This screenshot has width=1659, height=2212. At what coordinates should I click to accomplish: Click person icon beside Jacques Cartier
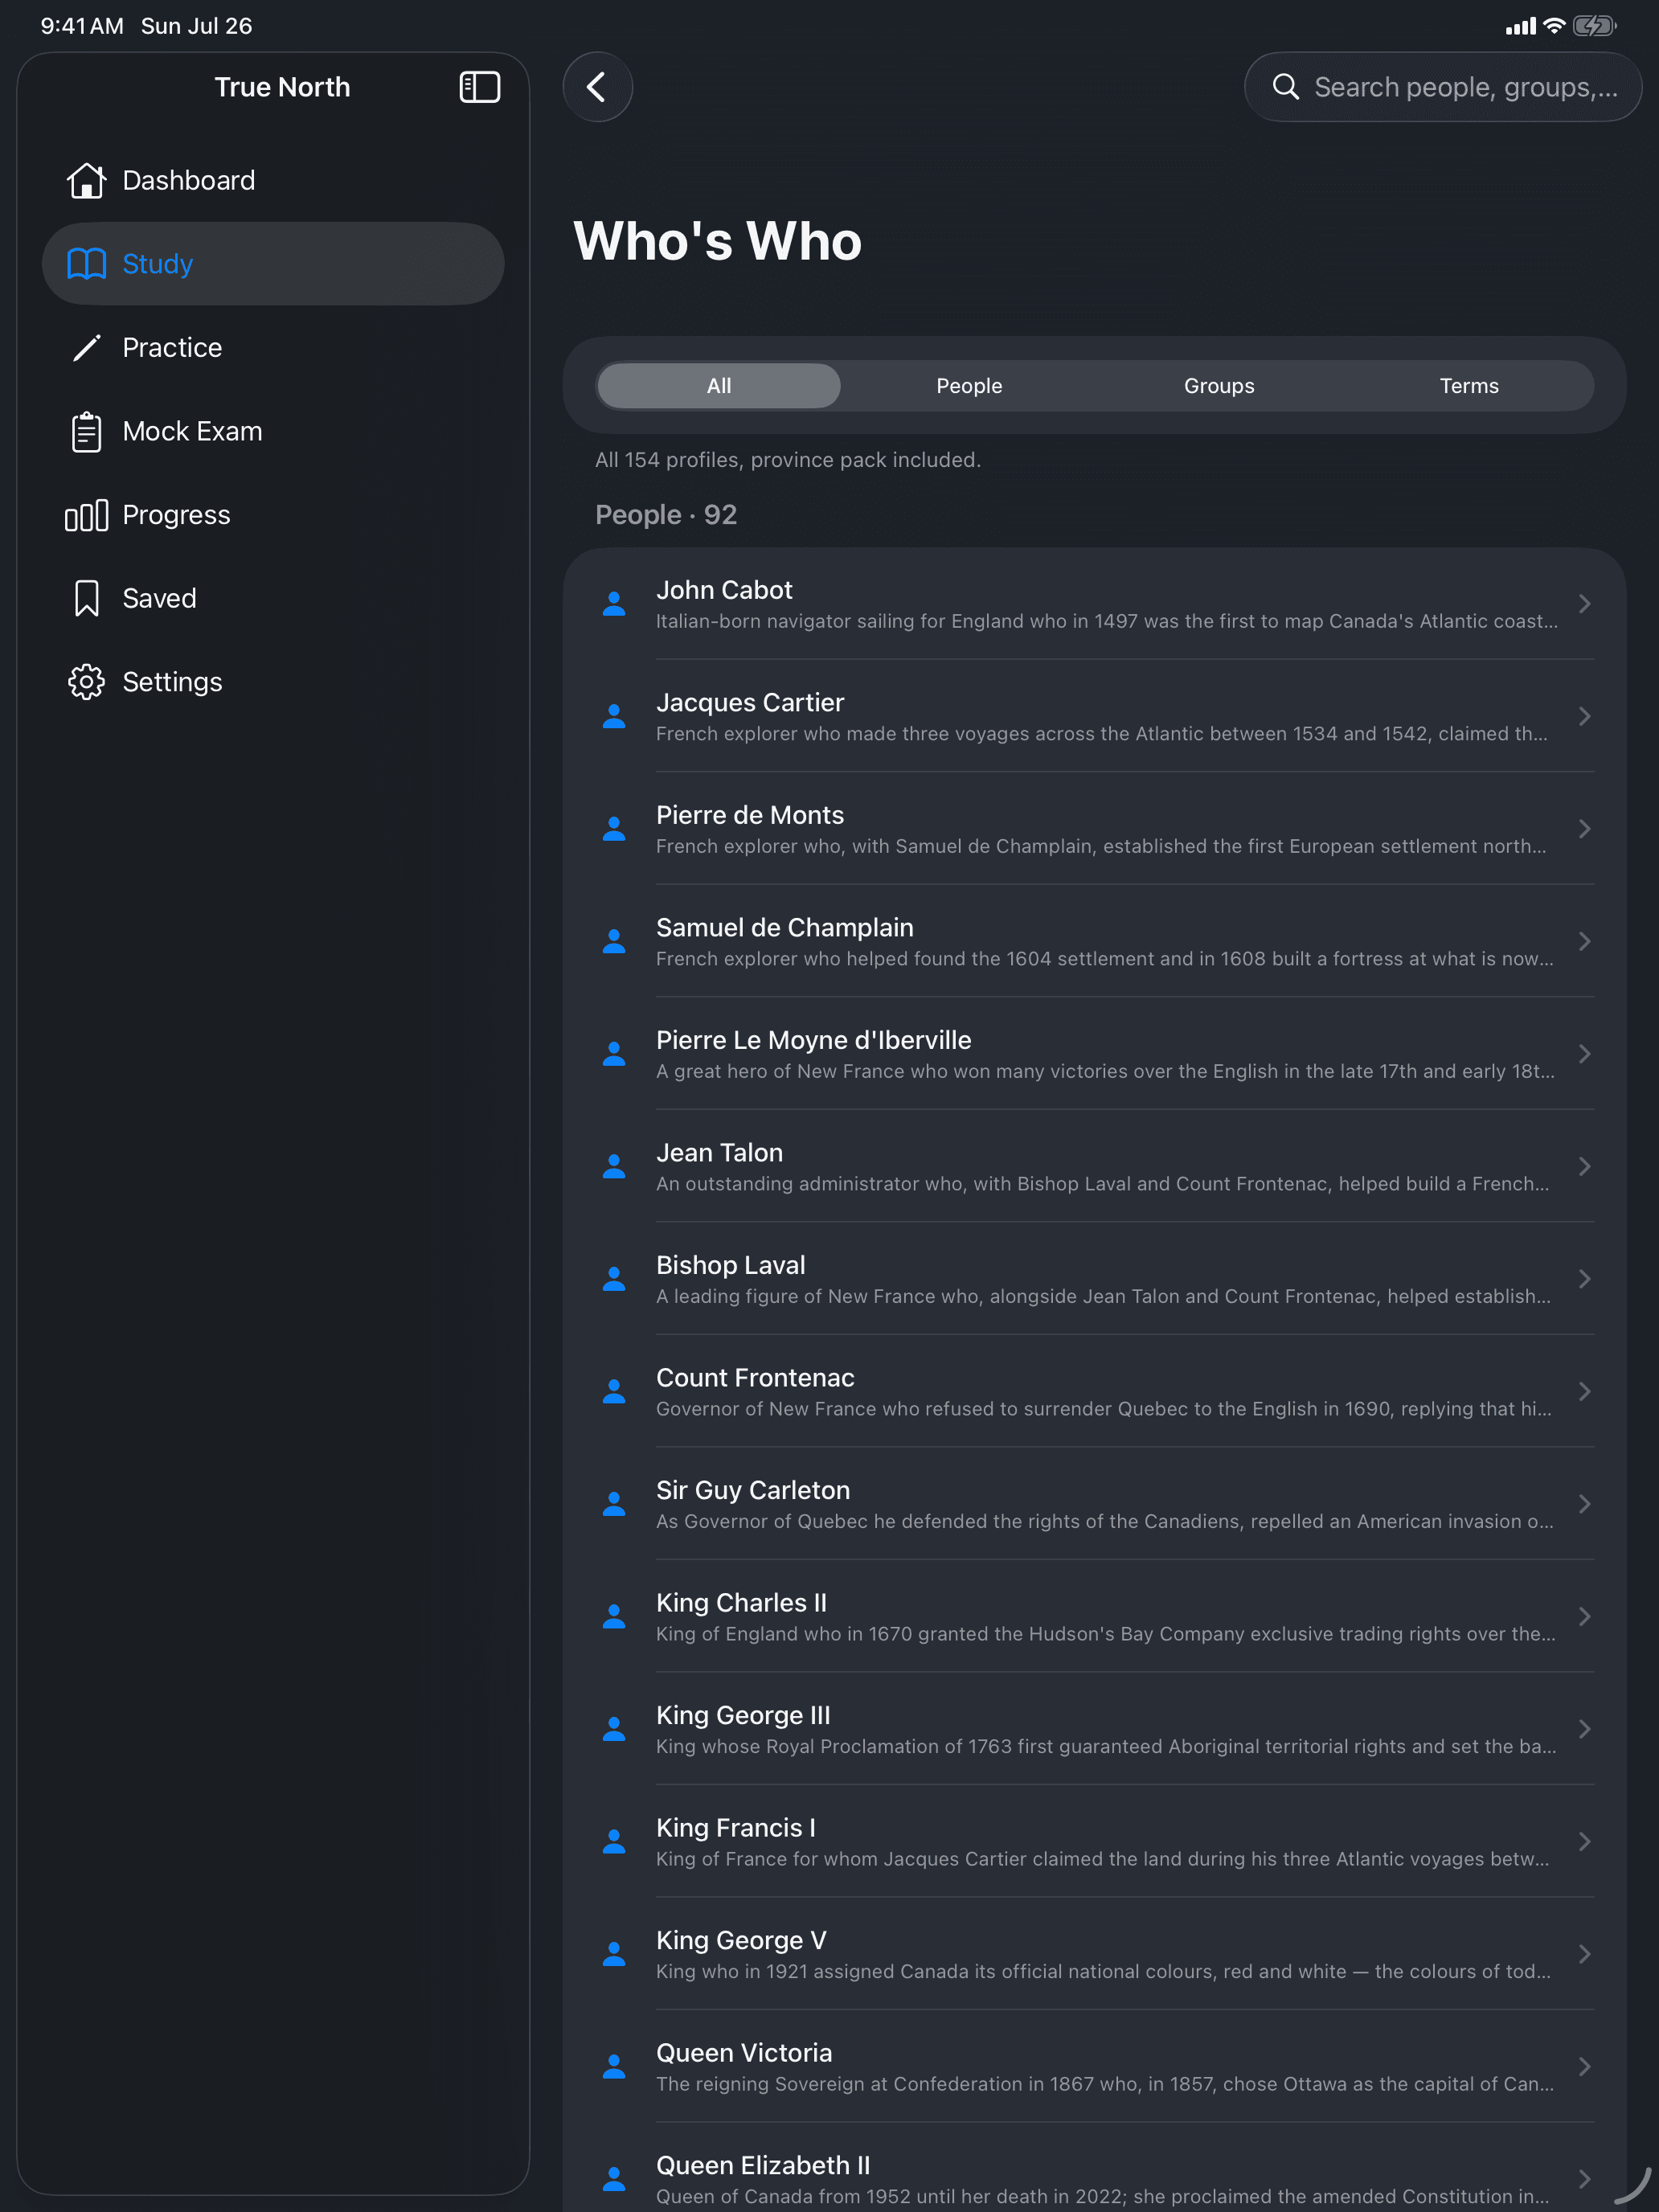click(x=614, y=716)
